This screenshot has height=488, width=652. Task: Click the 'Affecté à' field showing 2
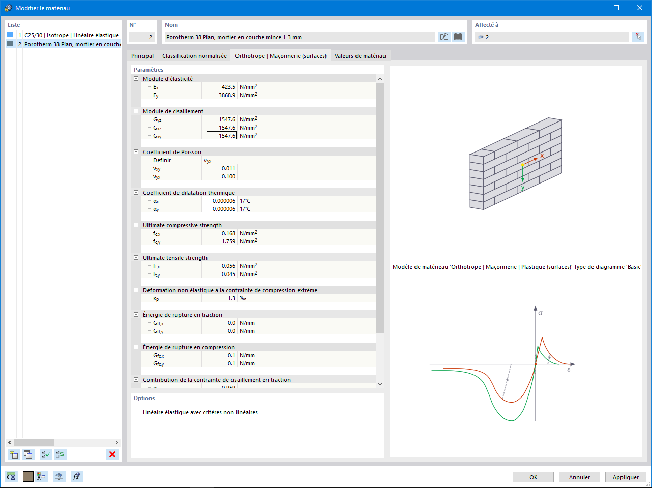click(552, 37)
